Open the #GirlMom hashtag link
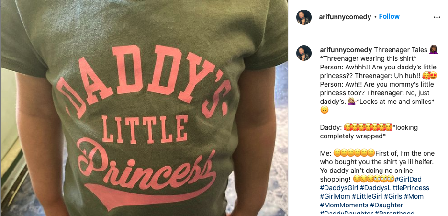 (x=335, y=196)
